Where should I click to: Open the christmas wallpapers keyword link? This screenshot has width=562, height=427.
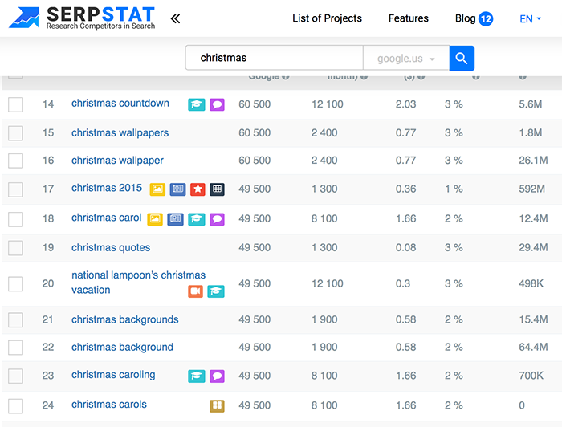pyautogui.click(x=120, y=133)
